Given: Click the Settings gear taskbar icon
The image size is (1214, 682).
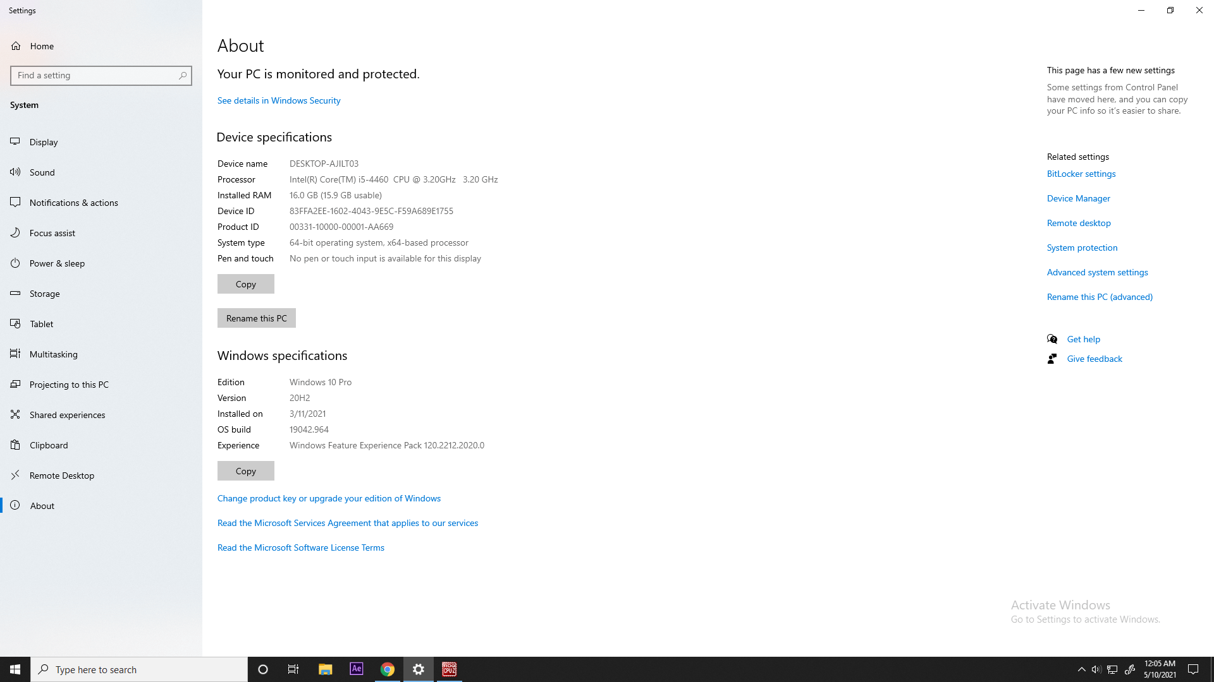Looking at the screenshot, I should pyautogui.click(x=419, y=669).
